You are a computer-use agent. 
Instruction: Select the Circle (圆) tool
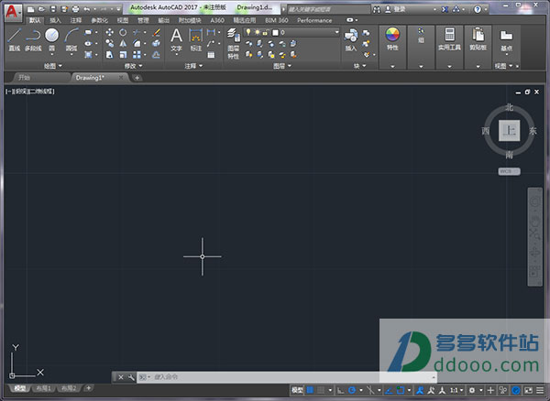52,39
